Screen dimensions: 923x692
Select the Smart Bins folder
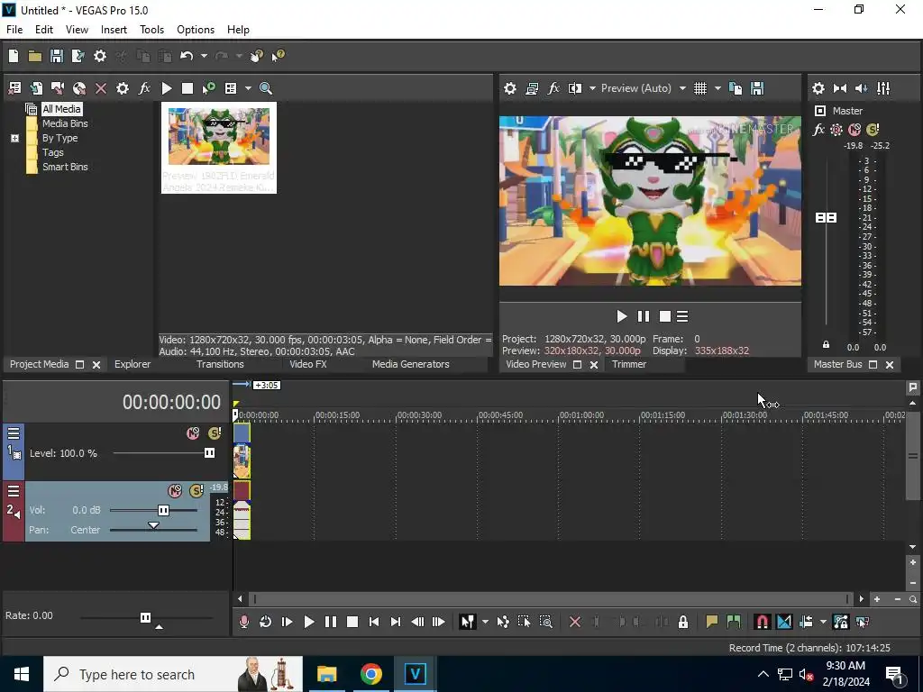coord(65,167)
